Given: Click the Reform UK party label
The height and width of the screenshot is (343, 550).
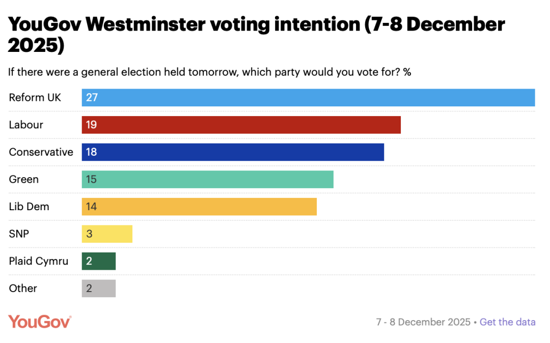Looking at the screenshot, I should pos(35,98).
